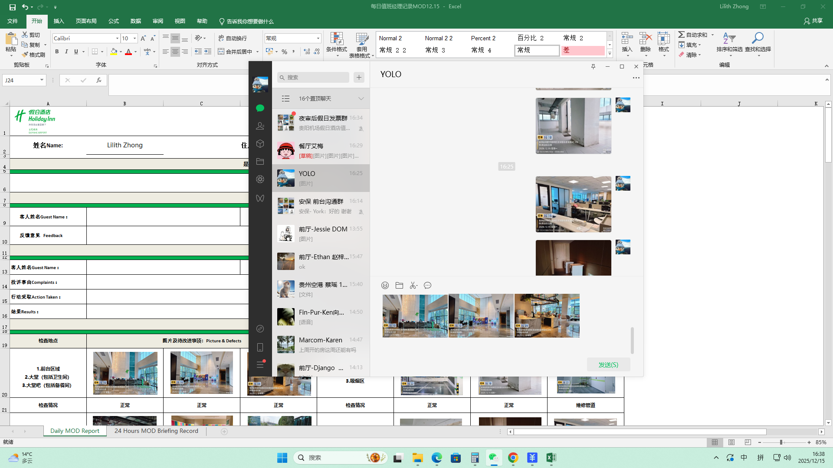The width and height of the screenshot is (833, 468).
Task: Open the 餐厅艾梅 conversation
Action: pyautogui.click(x=321, y=150)
